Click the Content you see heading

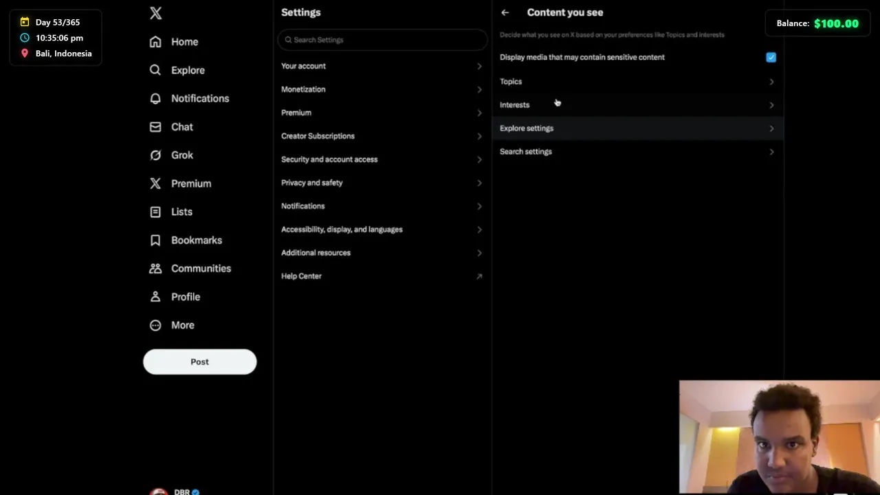pos(565,12)
